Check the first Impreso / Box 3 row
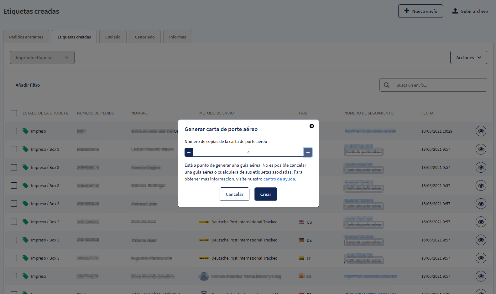Image resolution: width=496 pixels, height=294 pixels. click(x=14, y=149)
